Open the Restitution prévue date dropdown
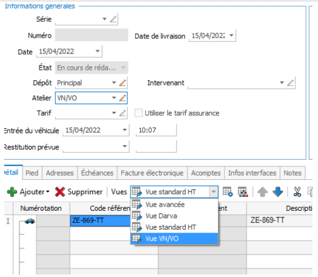 125,146
